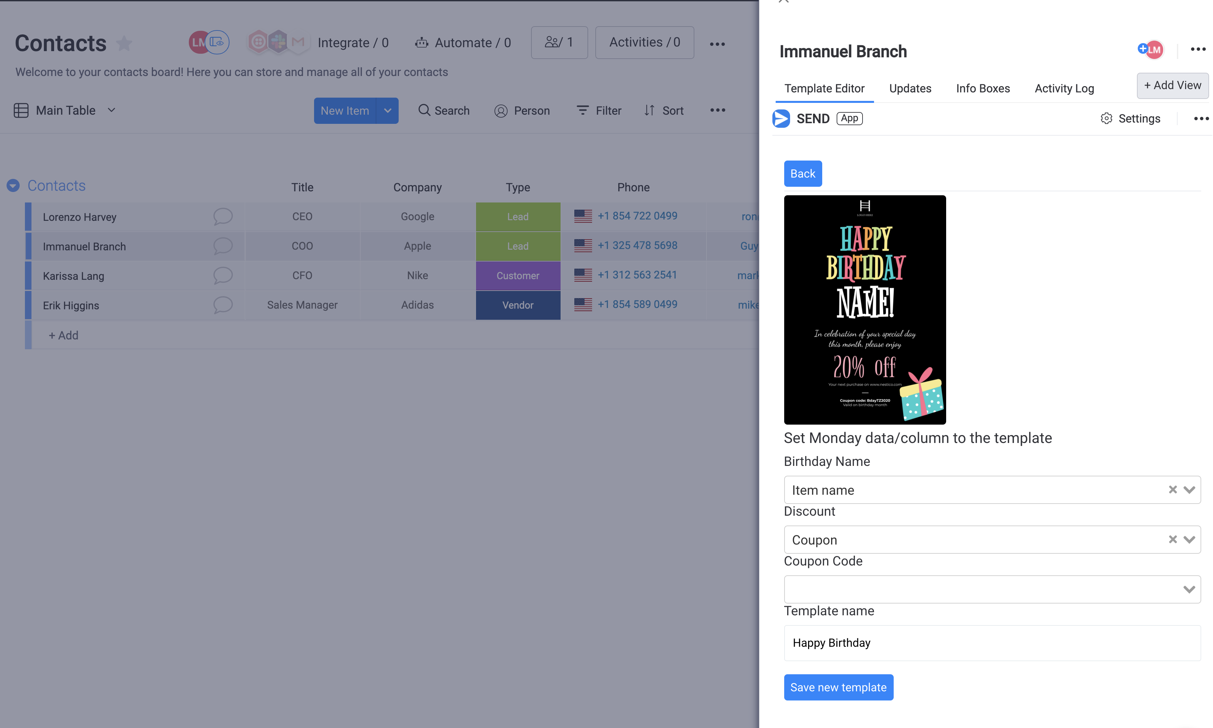Open the Person filter icon
This screenshot has width=1213, height=728.
click(x=501, y=111)
